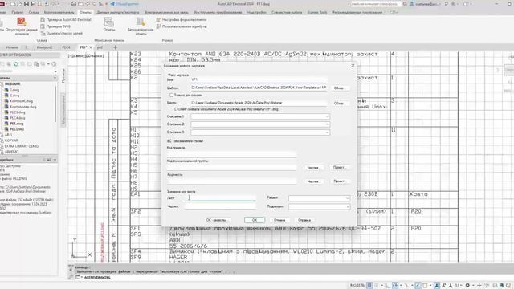Click Чертеж button for installation code
The width and height of the screenshot is (514, 289).
click(313, 168)
